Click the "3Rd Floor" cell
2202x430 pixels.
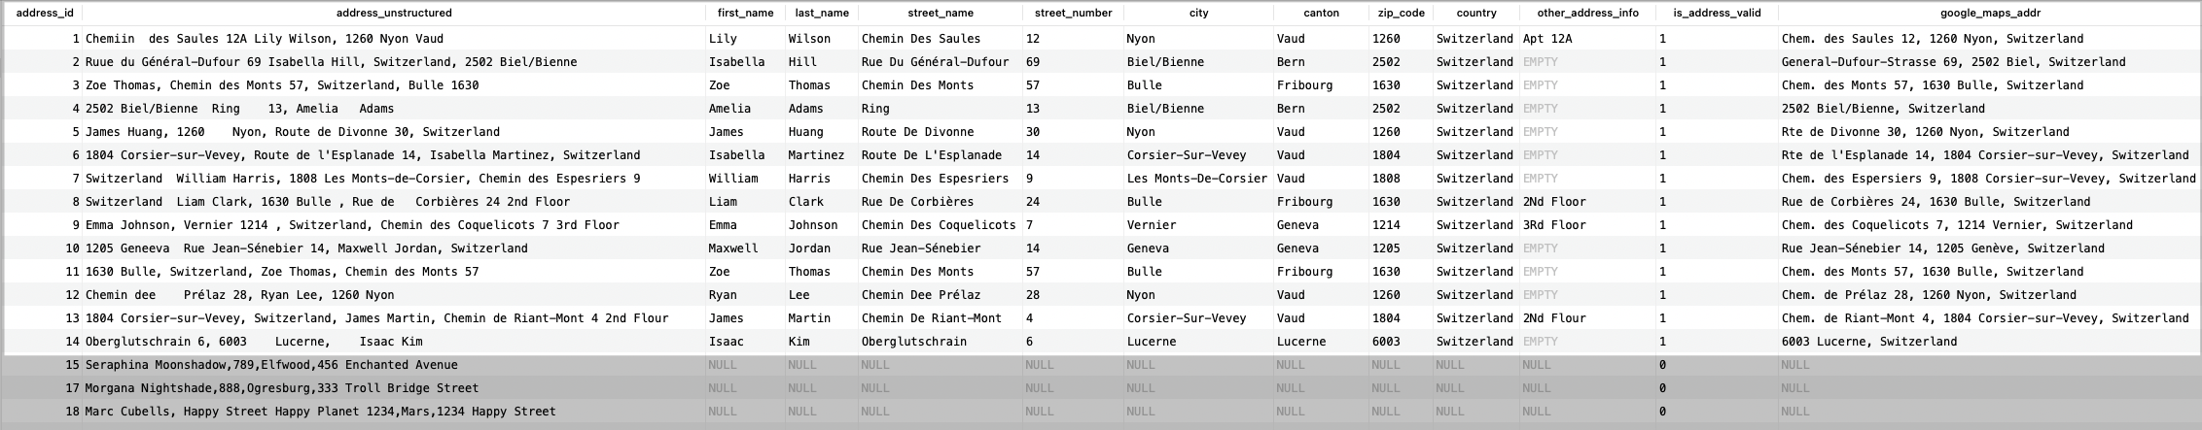pos(1554,225)
